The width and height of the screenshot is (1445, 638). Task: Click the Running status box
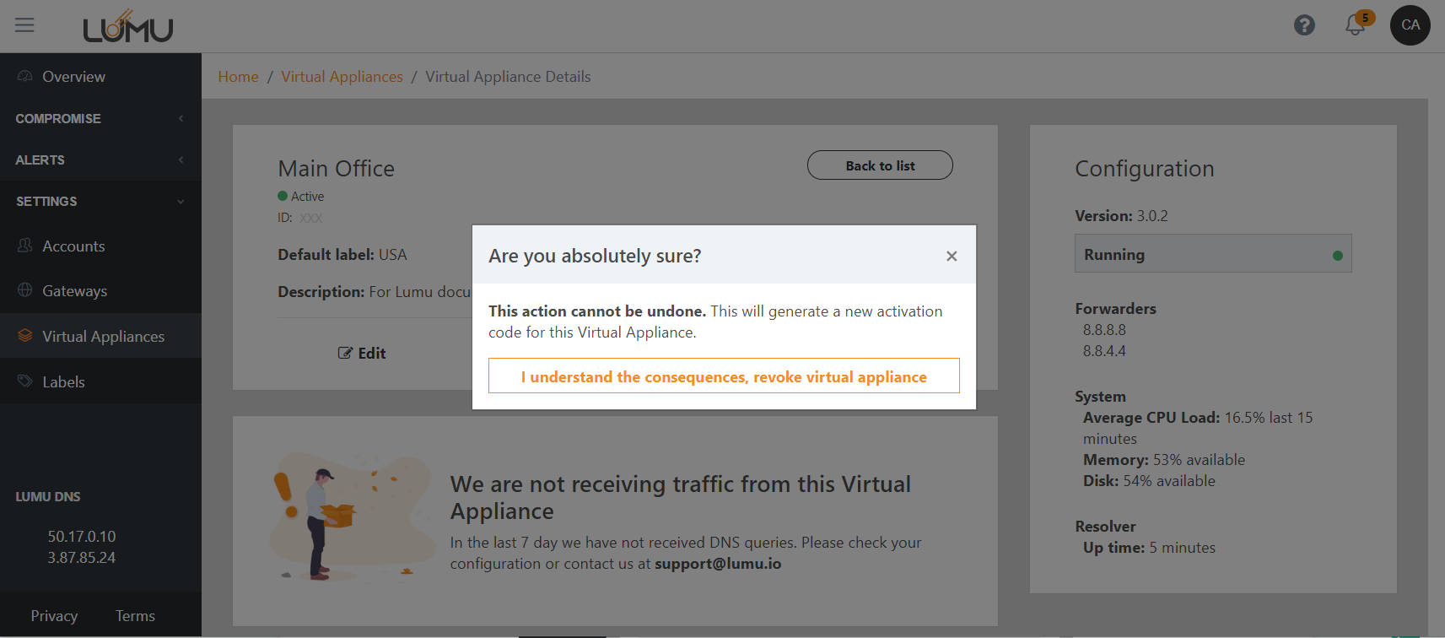(1213, 253)
